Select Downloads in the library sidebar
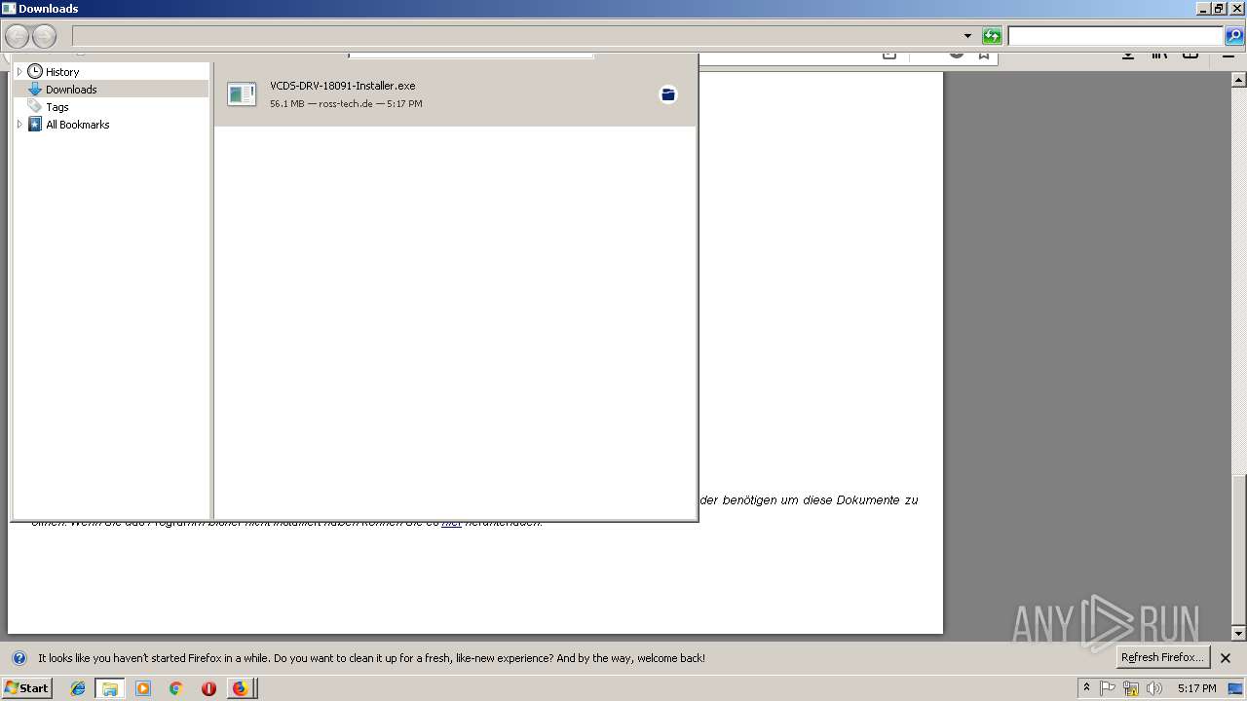Screen dimensions: 1247x701 pyautogui.click(x=71, y=89)
